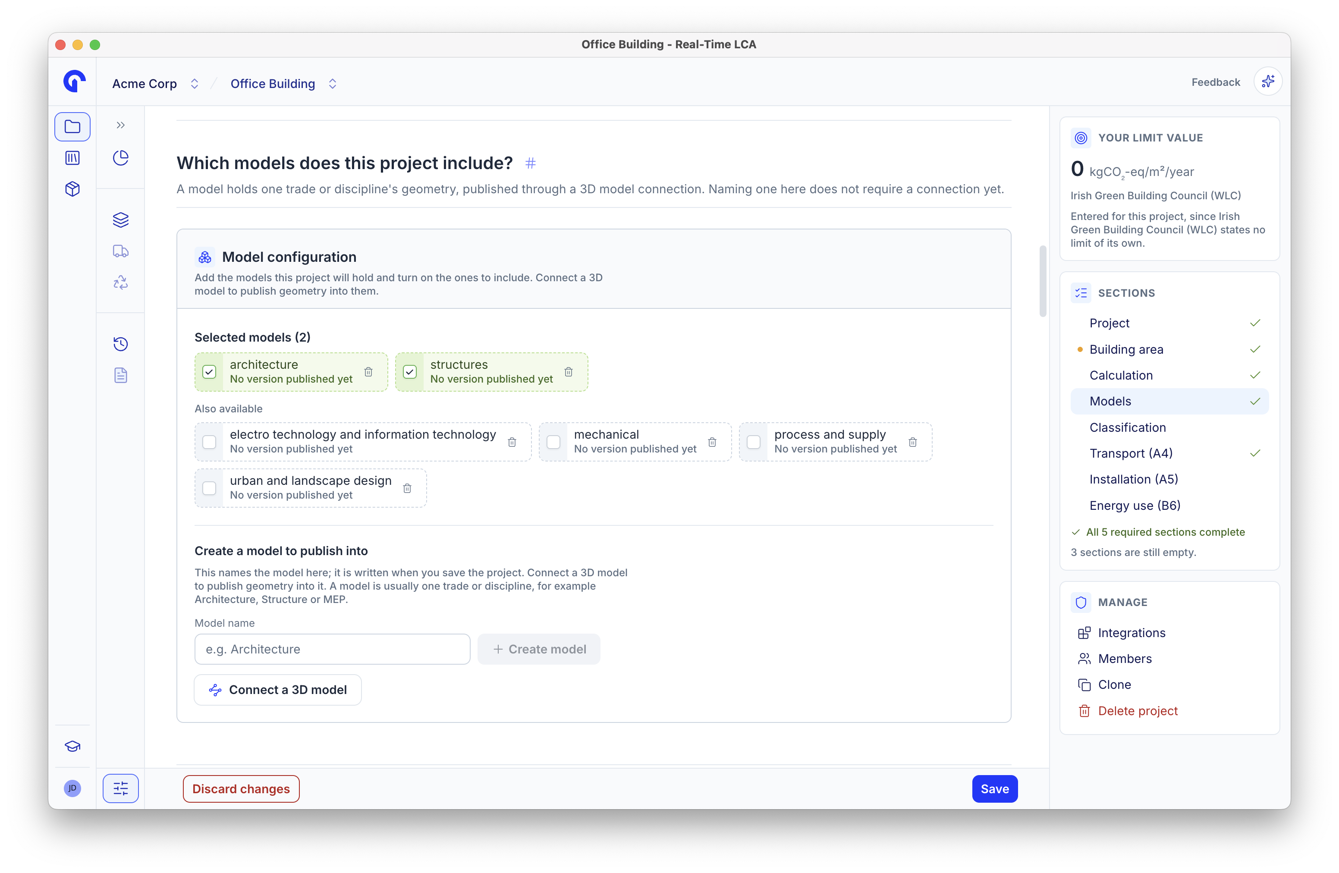Delete the urban and landscape design model
Image resolution: width=1339 pixels, height=873 pixels.
tap(407, 488)
